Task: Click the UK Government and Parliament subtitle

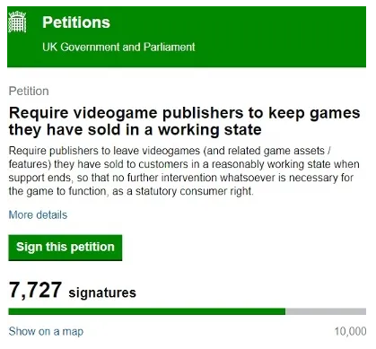Action: pyautogui.click(x=118, y=47)
